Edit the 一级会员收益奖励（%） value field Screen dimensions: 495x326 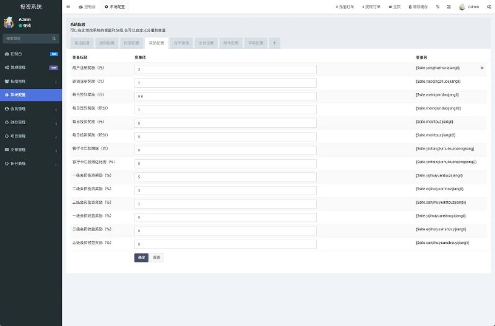pos(225,217)
